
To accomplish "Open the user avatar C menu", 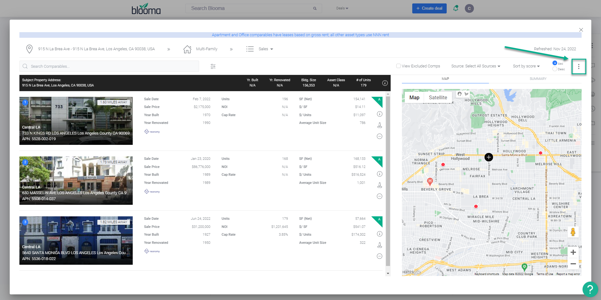I will click(469, 8).
